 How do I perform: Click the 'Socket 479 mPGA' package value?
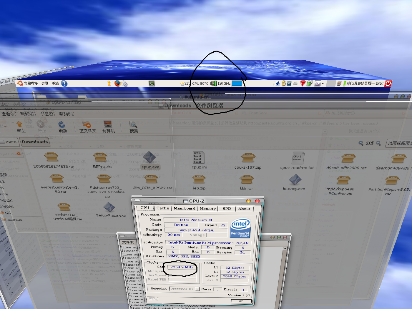tap(196, 230)
